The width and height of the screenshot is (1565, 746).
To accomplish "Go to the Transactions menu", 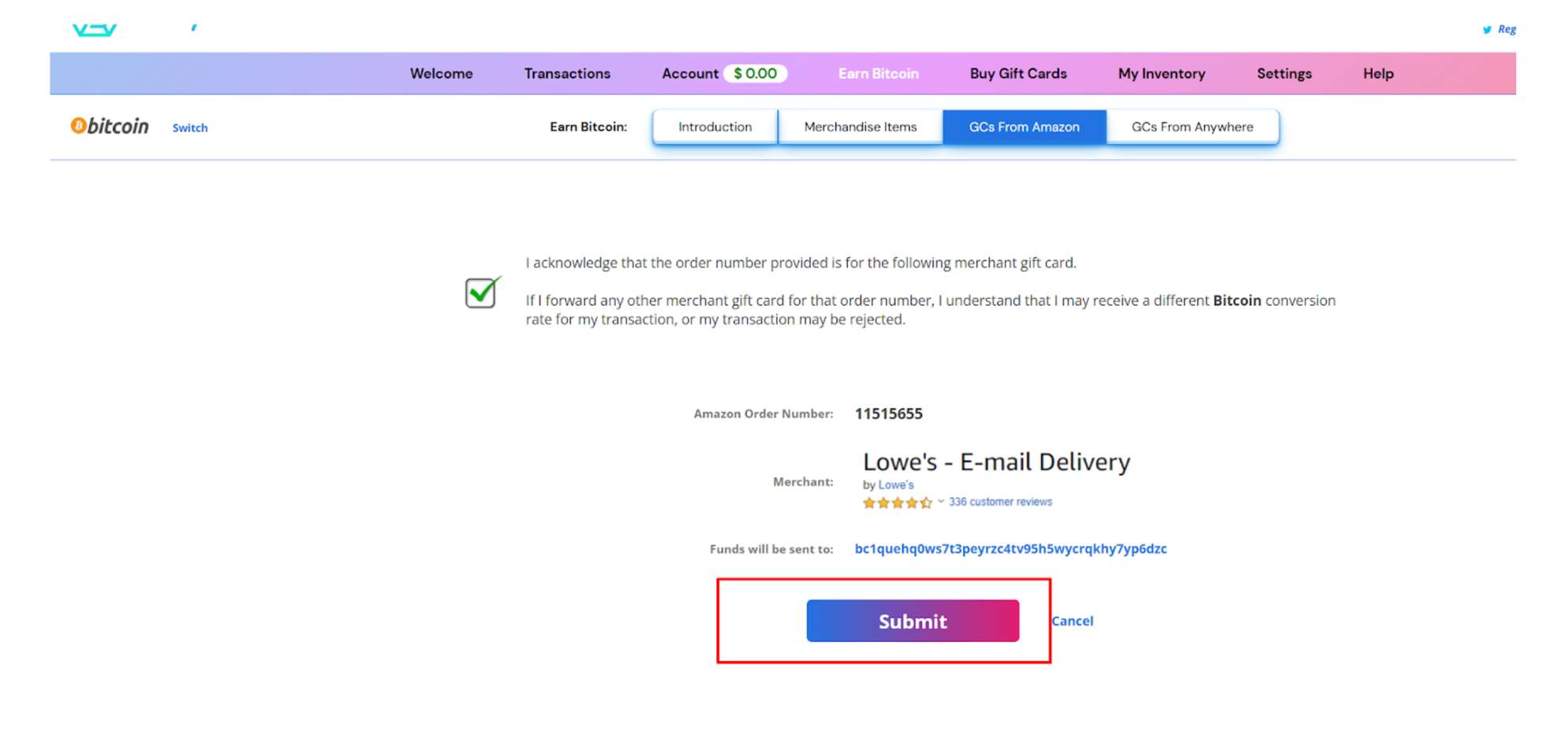I will (x=567, y=73).
